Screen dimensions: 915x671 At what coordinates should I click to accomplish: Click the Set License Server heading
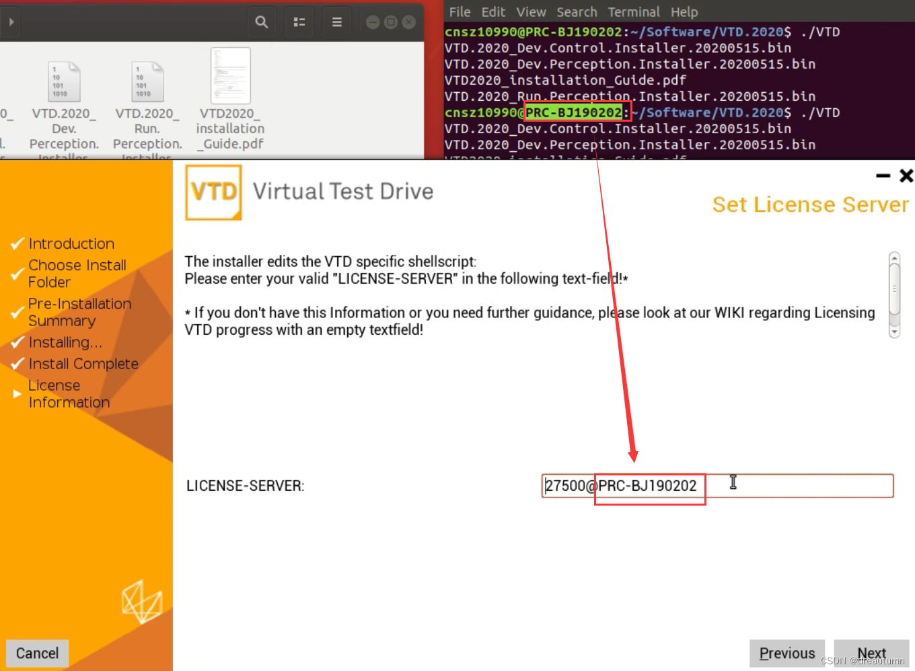811,204
